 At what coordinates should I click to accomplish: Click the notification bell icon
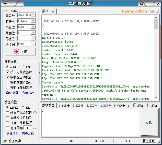[157, 11]
